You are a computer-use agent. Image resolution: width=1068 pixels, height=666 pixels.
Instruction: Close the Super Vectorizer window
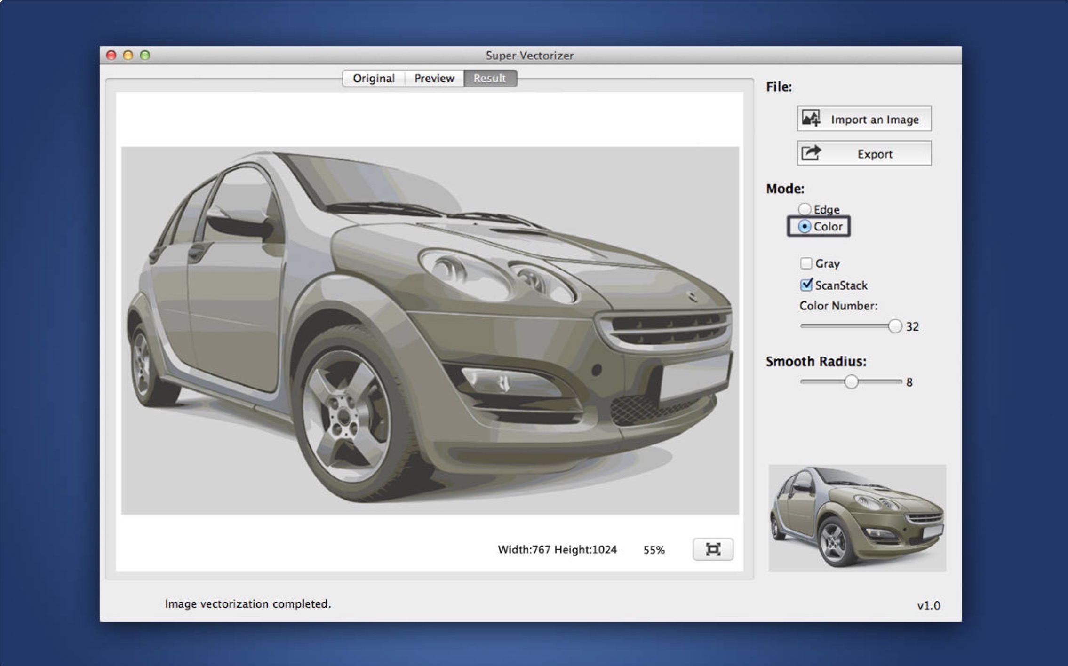112,55
